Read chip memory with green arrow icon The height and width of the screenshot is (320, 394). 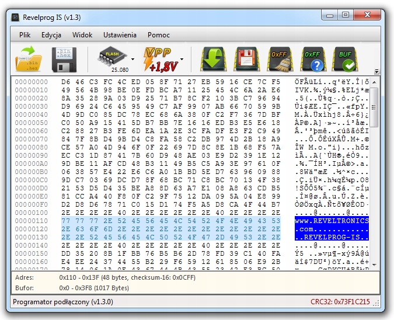point(213,60)
